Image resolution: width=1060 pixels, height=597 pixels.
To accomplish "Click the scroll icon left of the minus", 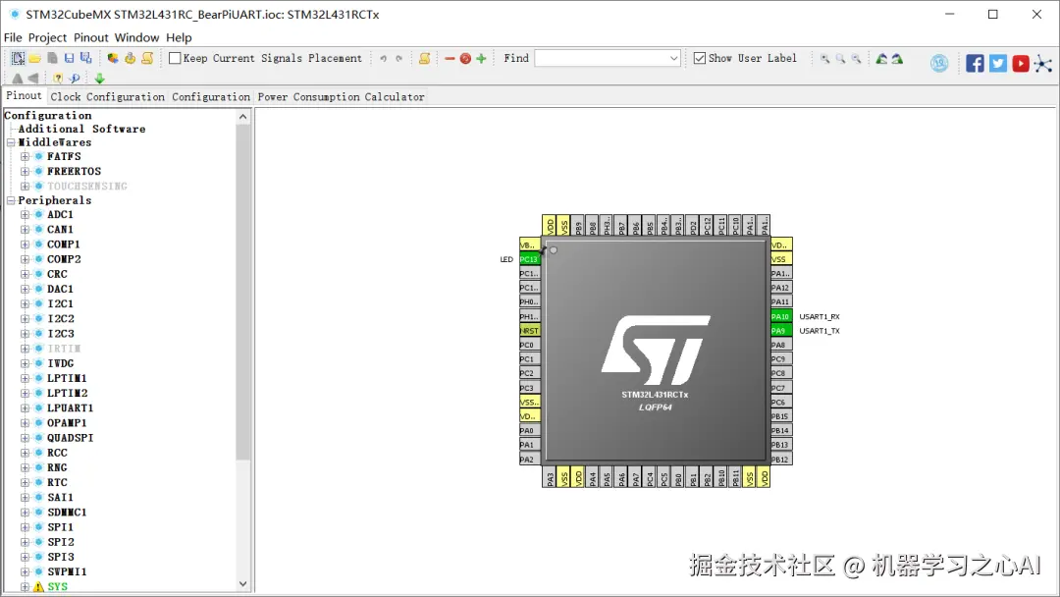I will [x=425, y=59].
